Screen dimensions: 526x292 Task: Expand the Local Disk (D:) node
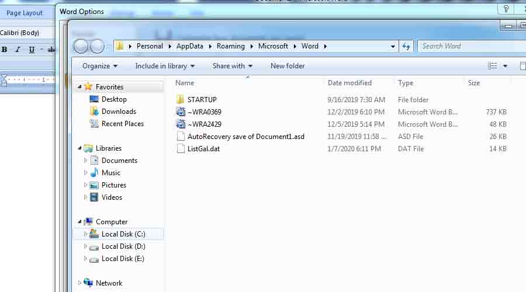[85, 246]
